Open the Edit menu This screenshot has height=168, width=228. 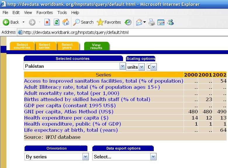pyautogui.click(x=16, y=13)
